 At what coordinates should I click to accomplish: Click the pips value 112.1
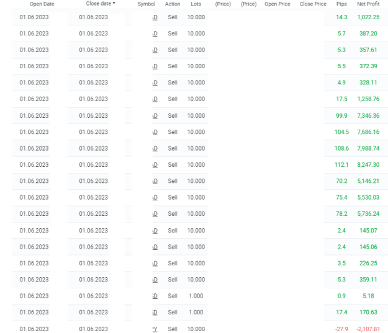[341, 165]
